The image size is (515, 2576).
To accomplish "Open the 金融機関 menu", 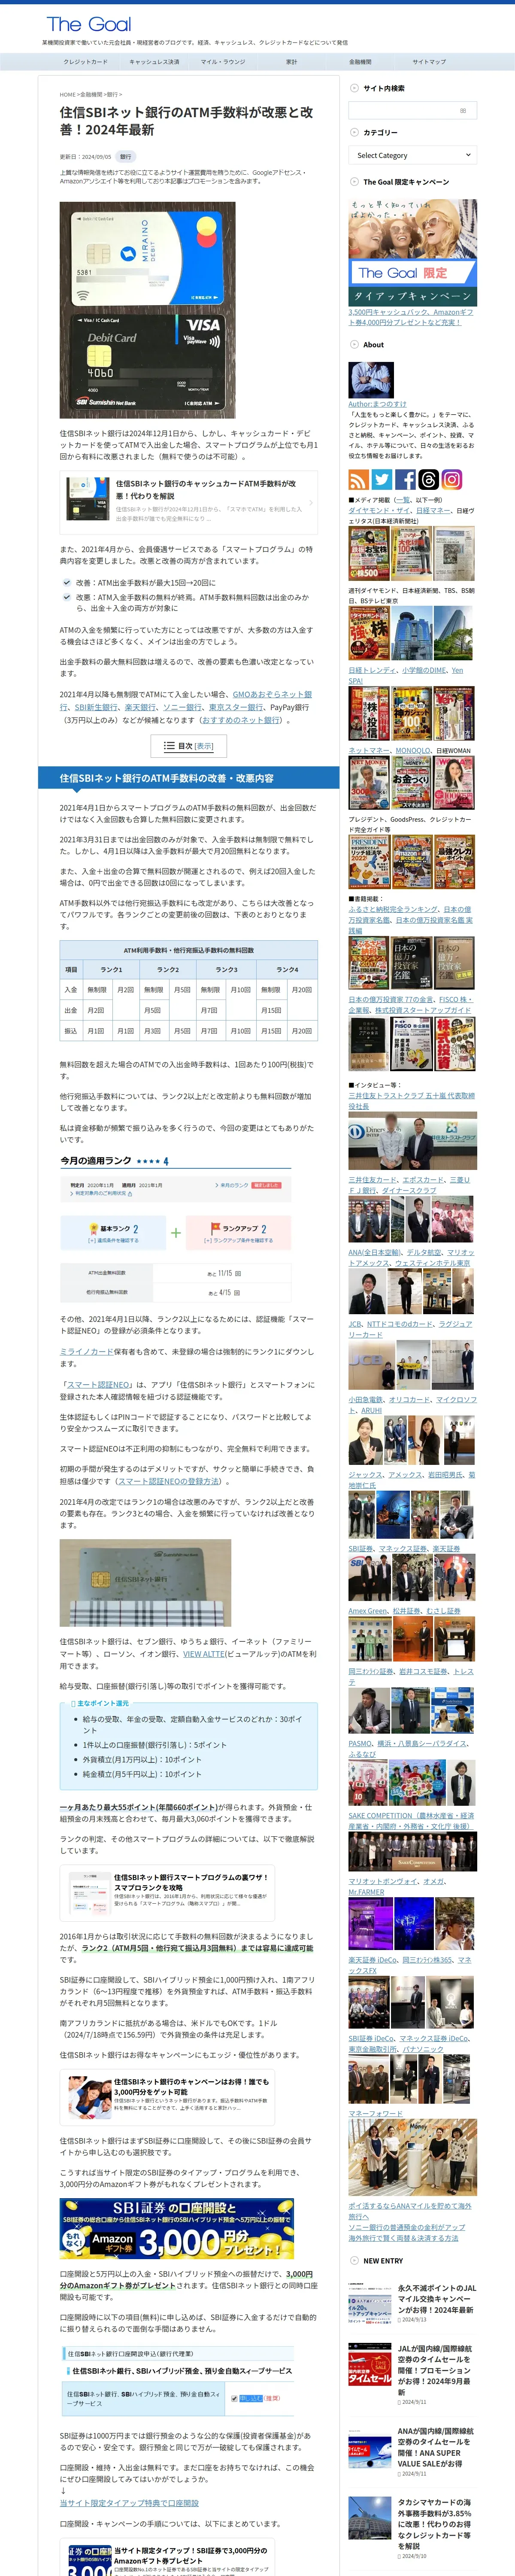I will pos(360,62).
